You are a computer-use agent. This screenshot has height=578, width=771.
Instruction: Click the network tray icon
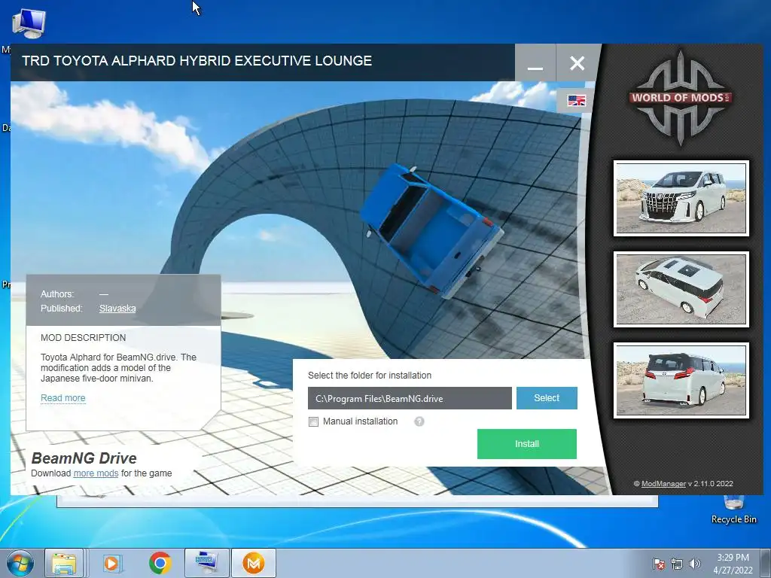pos(677,564)
